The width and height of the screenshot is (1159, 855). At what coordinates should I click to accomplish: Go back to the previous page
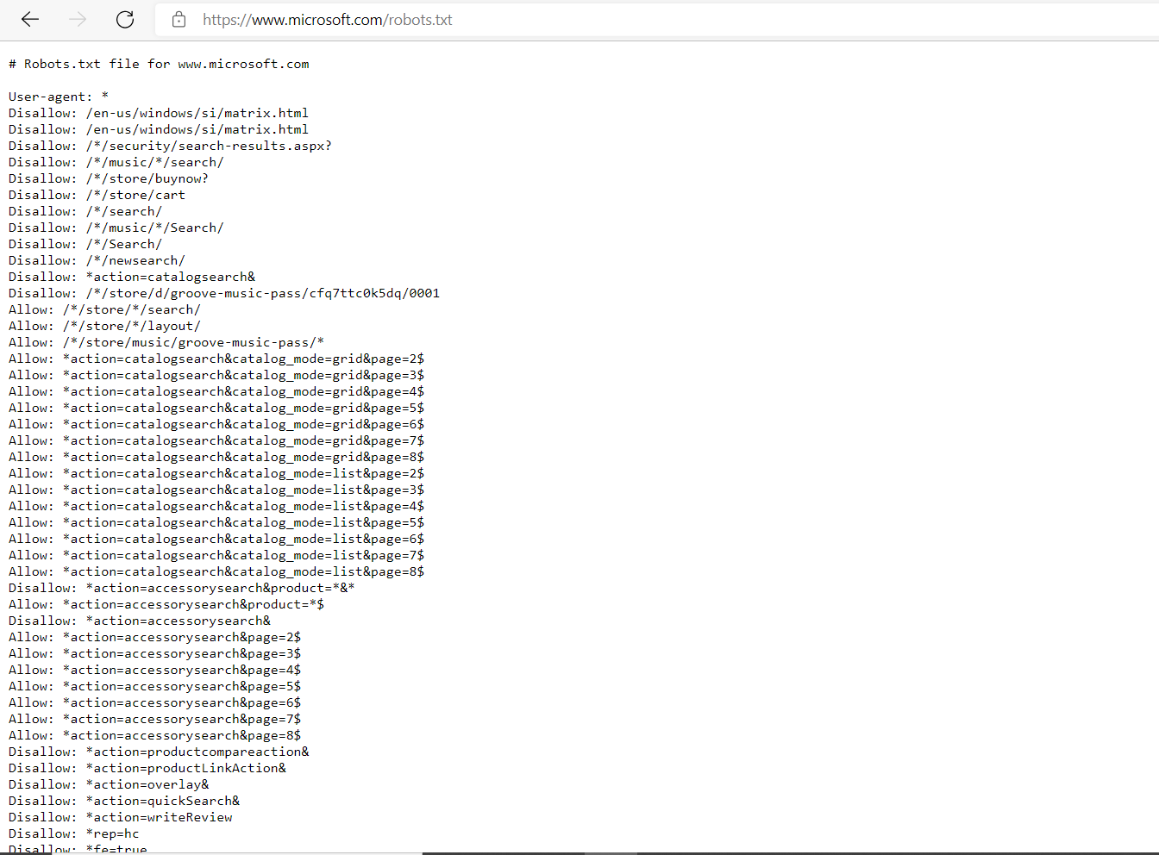(x=30, y=19)
